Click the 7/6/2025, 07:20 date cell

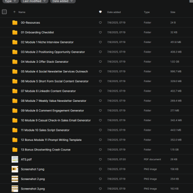(x=116, y=159)
